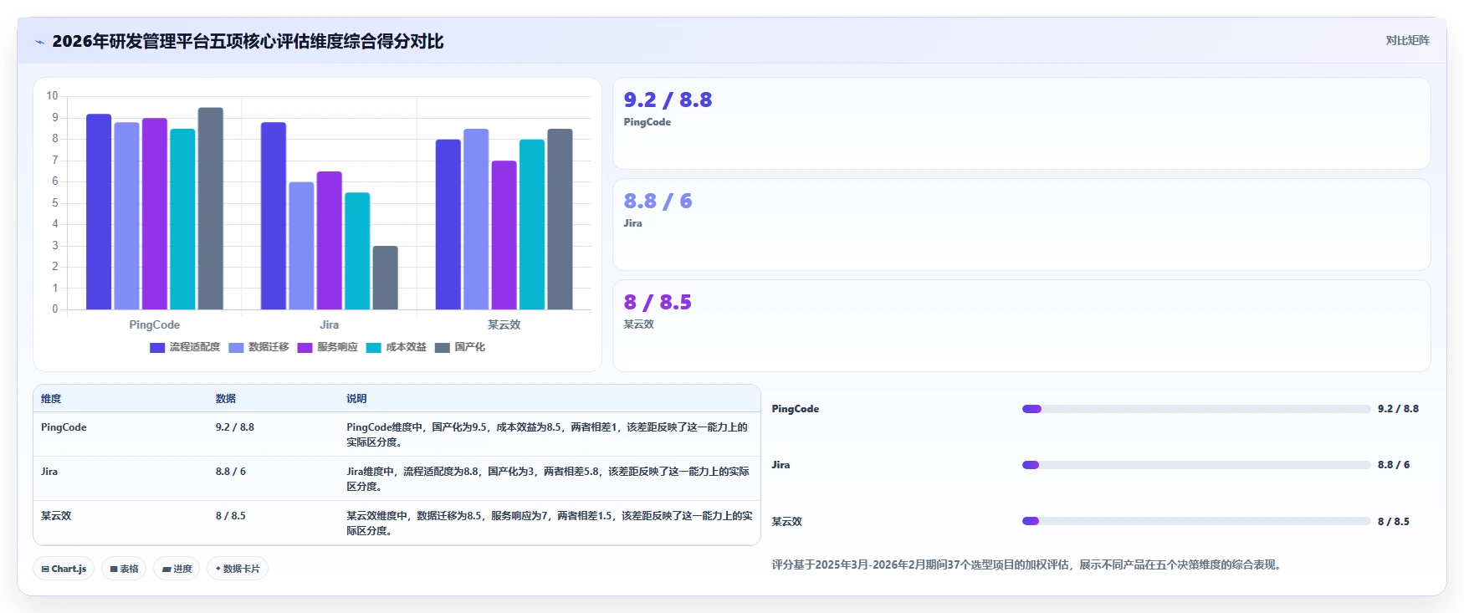Click the Jira x-axis label under the chart

[x=330, y=324]
